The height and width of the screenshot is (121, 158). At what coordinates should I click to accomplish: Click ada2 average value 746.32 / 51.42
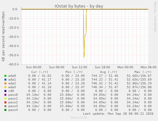pos(105,83)
